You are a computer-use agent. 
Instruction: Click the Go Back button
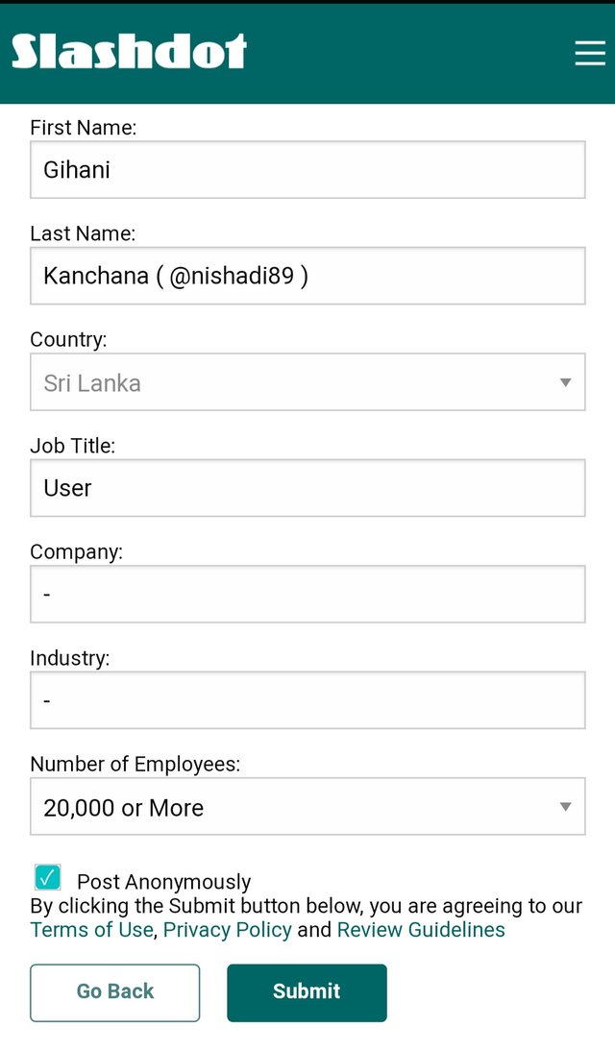(115, 992)
